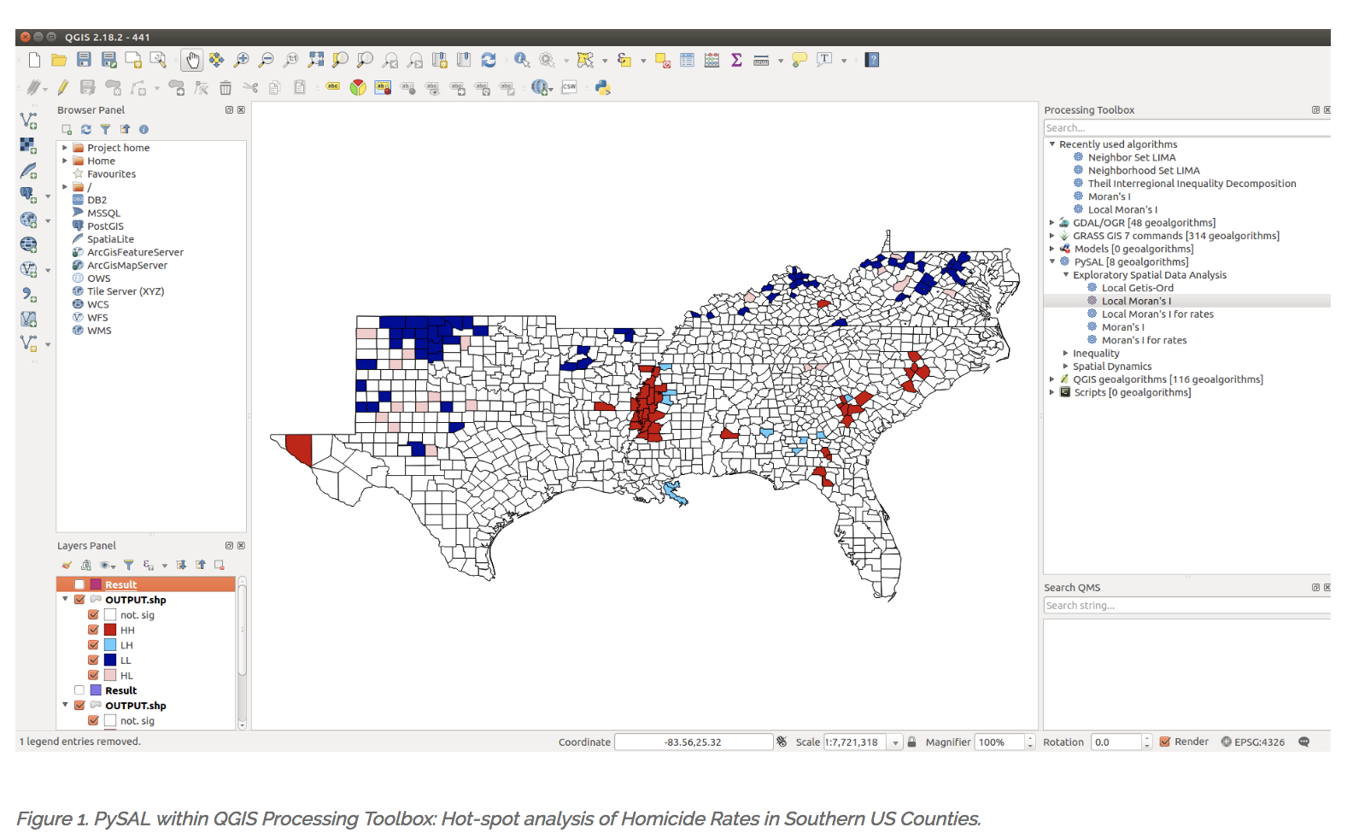Toggle the Render checkbox in status bar

pos(1165,742)
